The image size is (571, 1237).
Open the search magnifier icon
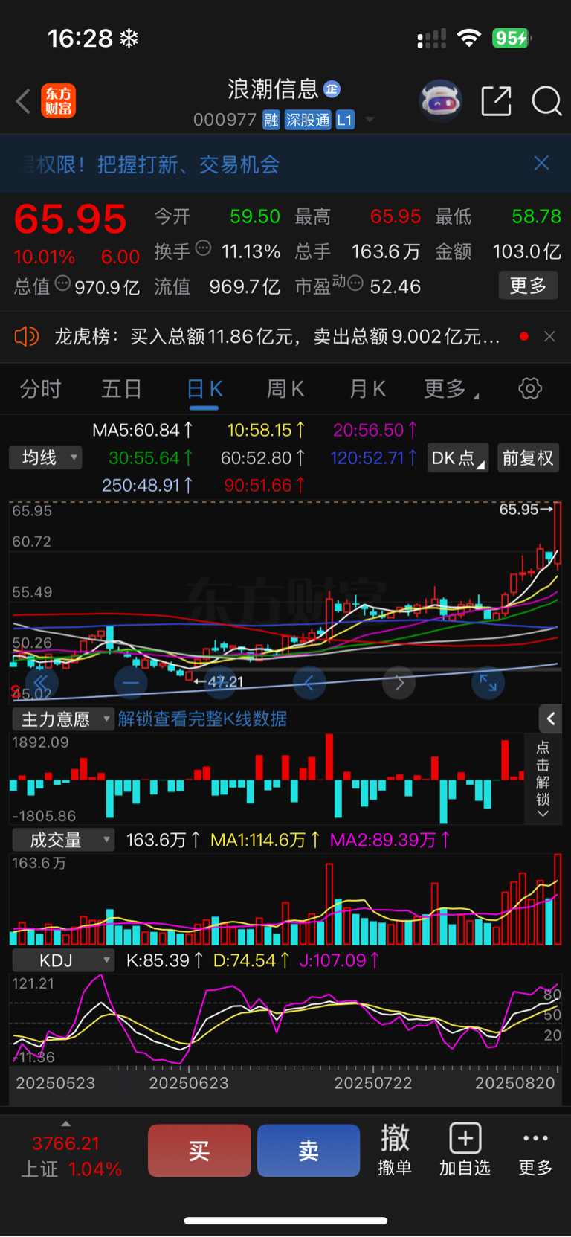pos(546,101)
